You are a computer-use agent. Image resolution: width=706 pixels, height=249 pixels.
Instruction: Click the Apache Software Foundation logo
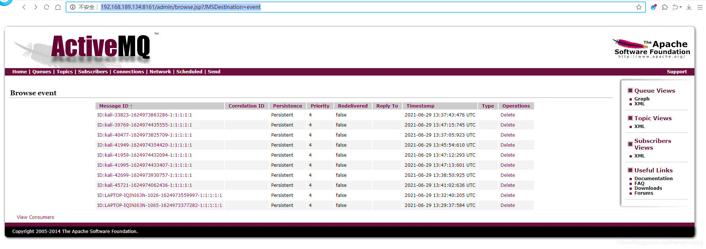(652, 48)
